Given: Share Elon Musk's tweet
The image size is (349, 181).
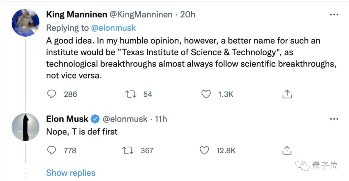Looking at the screenshot, I should 287,150.
